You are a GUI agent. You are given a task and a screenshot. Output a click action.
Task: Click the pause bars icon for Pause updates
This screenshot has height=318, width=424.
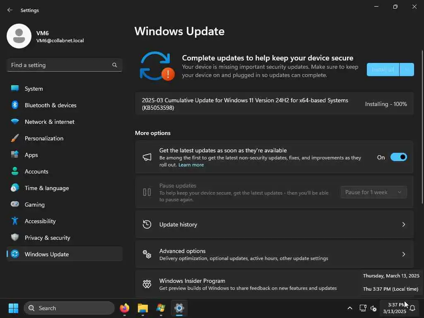pos(147,192)
